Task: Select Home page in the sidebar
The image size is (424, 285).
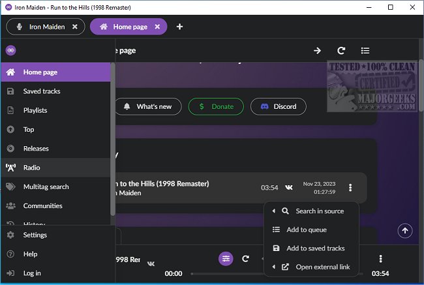Action: pos(55,72)
